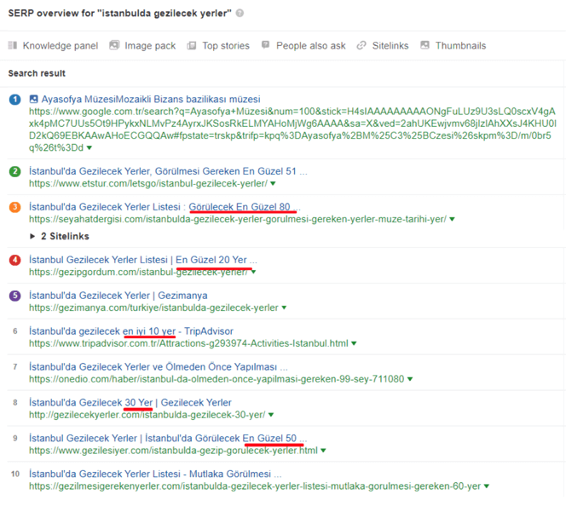Click the Knowledge panel icon
Screen dimensions: 566x506
point(13,45)
